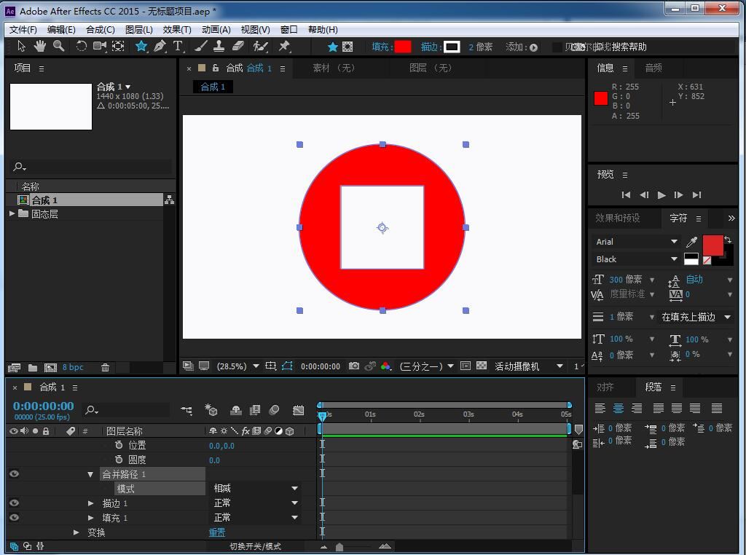Open the 效果(T) menu
The image size is (746, 555).
[x=177, y=30]
